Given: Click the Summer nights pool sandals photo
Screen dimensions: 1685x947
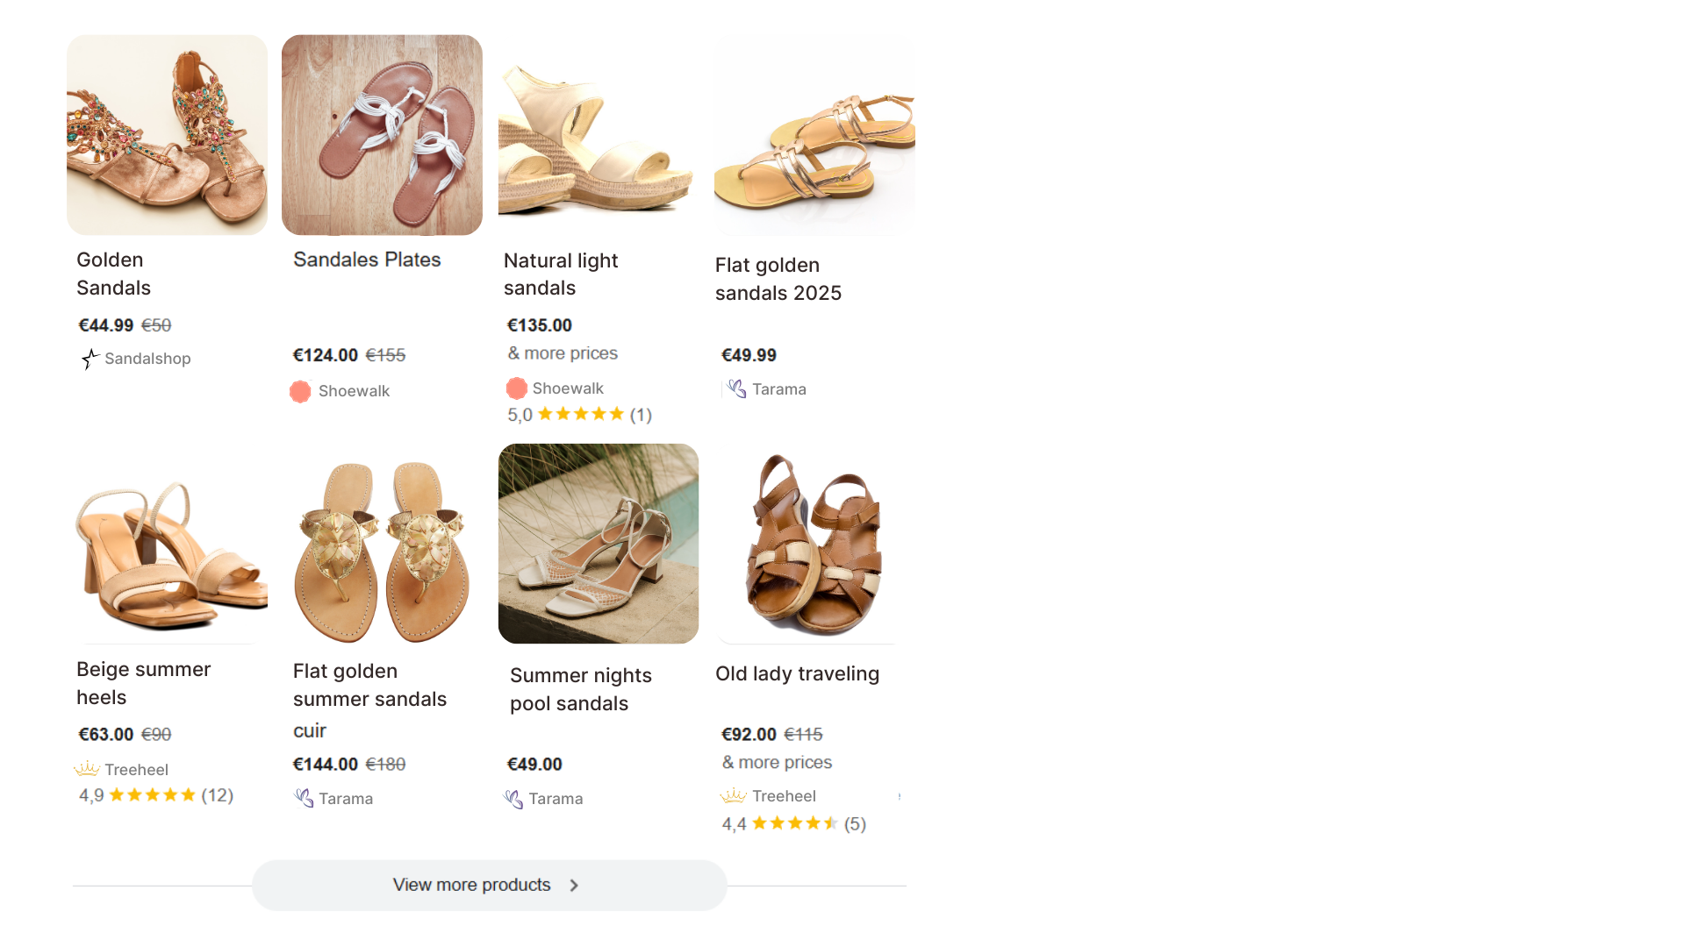Looking at the screenshot, I should tap(598, 544).
